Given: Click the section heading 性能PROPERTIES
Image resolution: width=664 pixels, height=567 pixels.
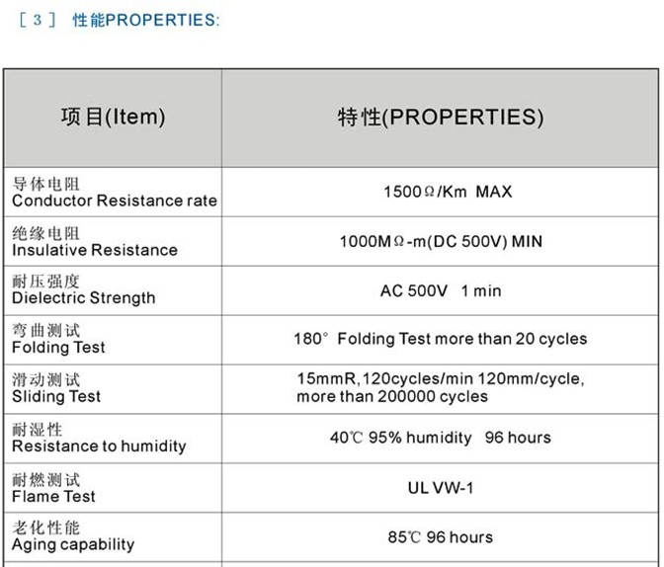Looking at the screenshot, I should pos(146,20).
